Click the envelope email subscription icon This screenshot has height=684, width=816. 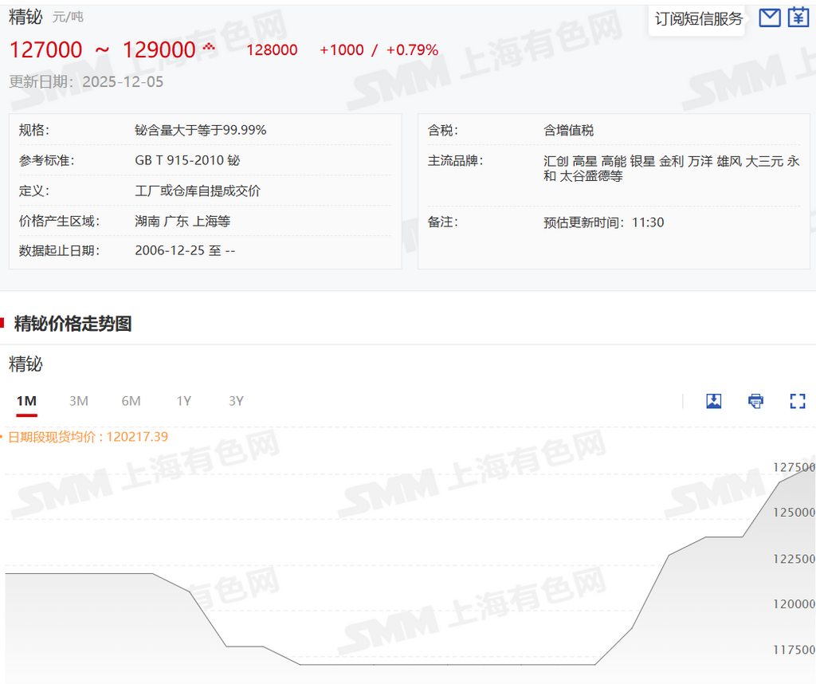point(770,18)
